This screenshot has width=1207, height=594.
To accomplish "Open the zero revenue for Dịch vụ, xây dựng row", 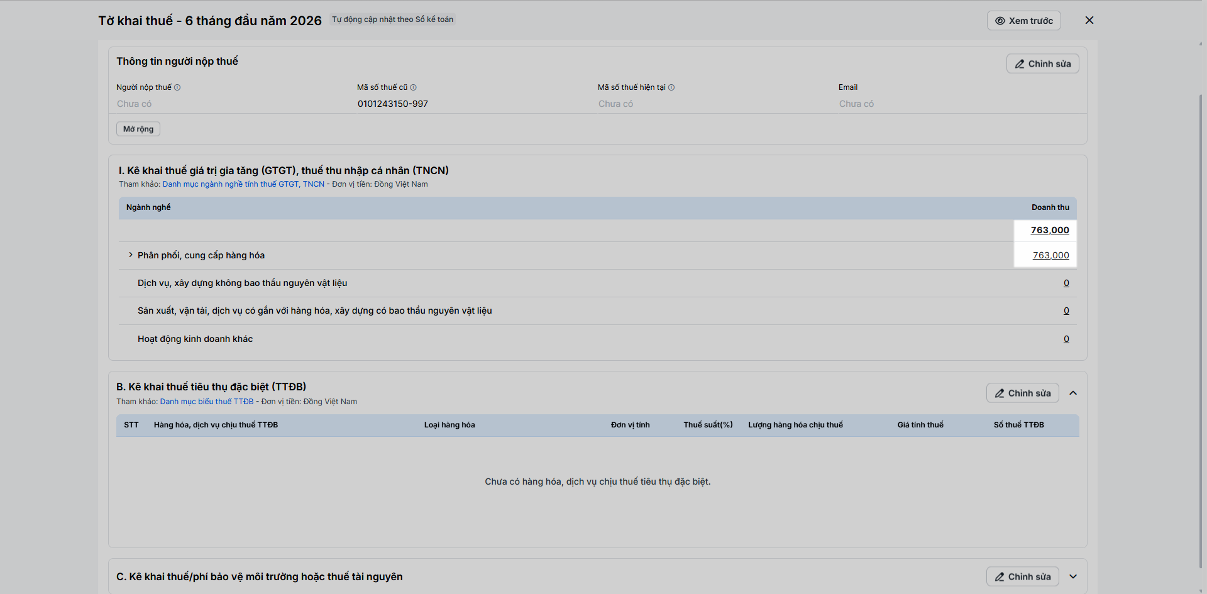I will coord(1066,283).
